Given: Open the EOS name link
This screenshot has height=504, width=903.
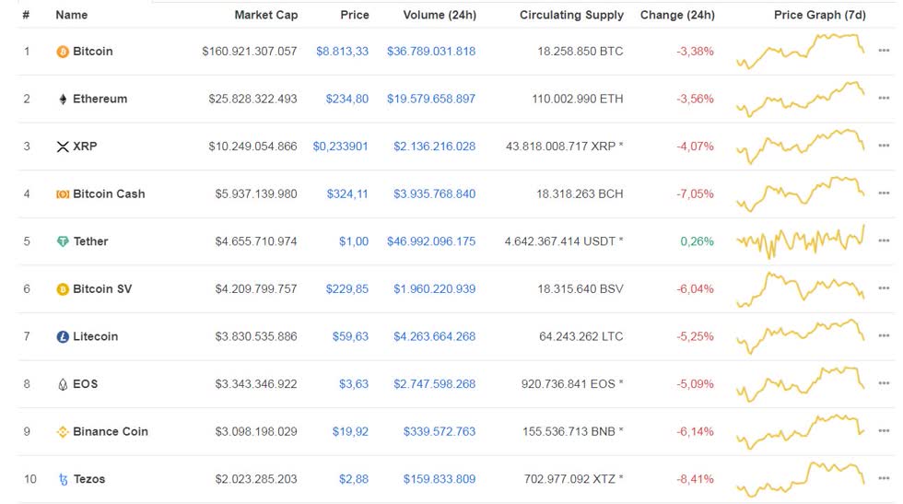Looking at the screenshot, I should tap(85, 384).
